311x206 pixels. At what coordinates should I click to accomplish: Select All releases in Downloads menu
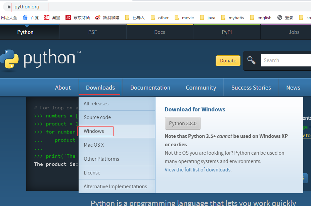tap(117, 104)
